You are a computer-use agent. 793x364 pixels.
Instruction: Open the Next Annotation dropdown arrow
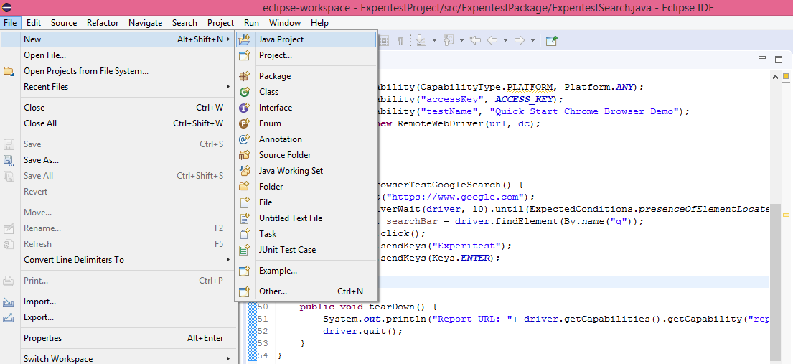click(434, 40)
